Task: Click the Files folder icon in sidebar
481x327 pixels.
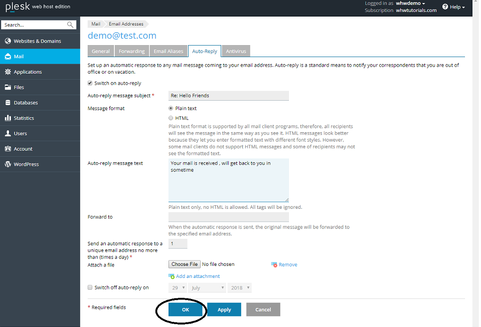Action: point(8,87)
